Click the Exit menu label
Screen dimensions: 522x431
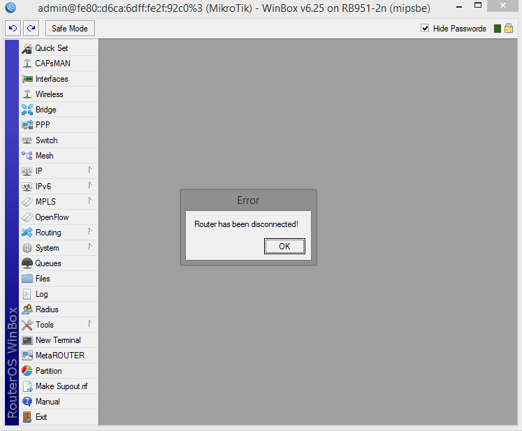click(41, 417)
